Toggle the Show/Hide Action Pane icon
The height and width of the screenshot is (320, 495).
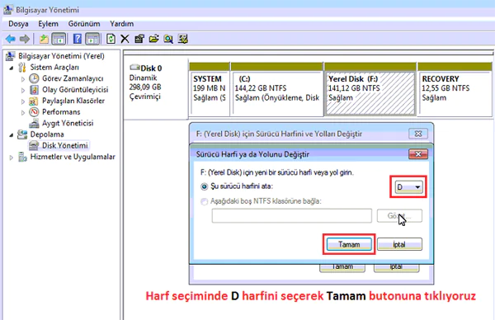click(92, 39)
